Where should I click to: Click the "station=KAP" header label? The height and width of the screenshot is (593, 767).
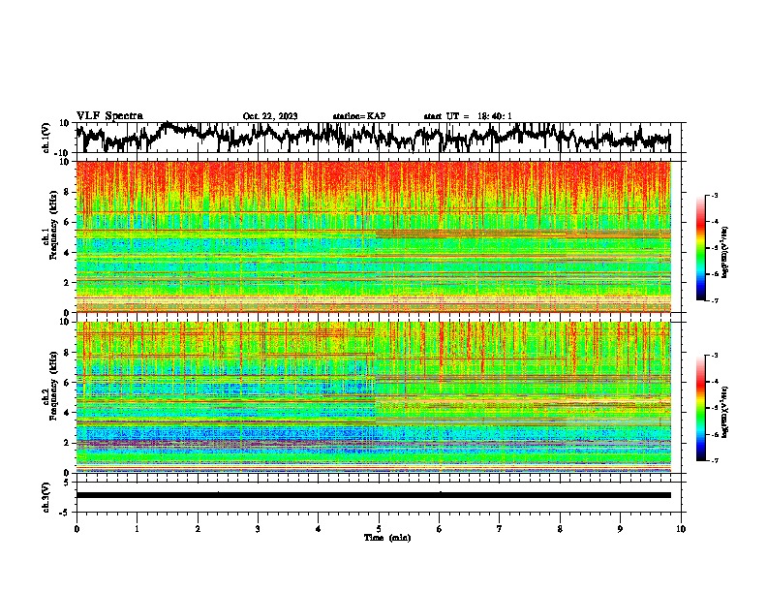(x=359, y=116)
